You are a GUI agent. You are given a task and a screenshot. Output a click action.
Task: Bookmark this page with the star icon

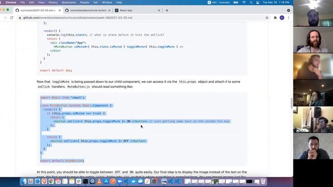[267, 18]
